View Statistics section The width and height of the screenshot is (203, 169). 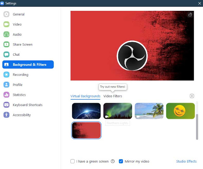[x=28, y=95]
